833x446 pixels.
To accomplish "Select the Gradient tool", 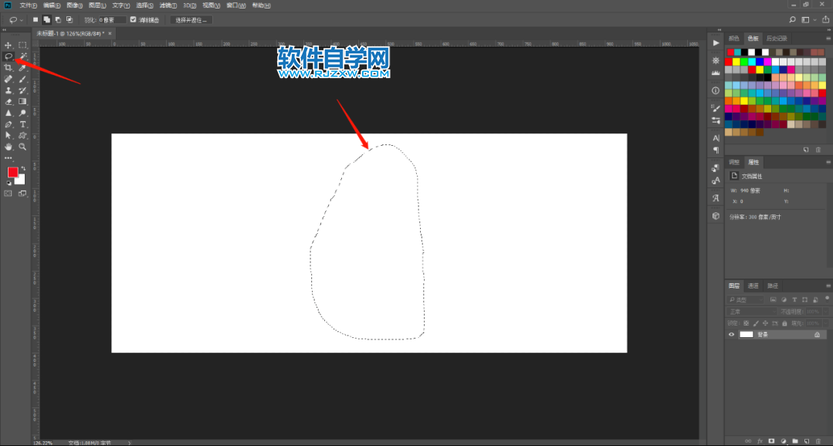I will [x=23, y=101].
